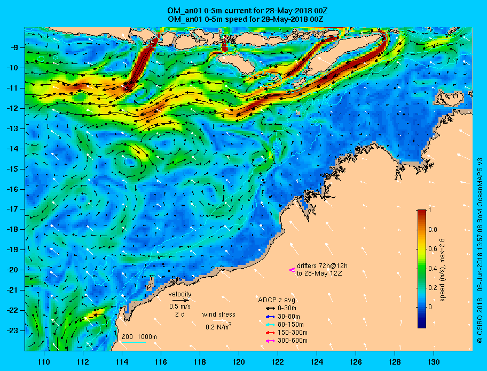Click the latitude axis label '-20'

point(12,270)
